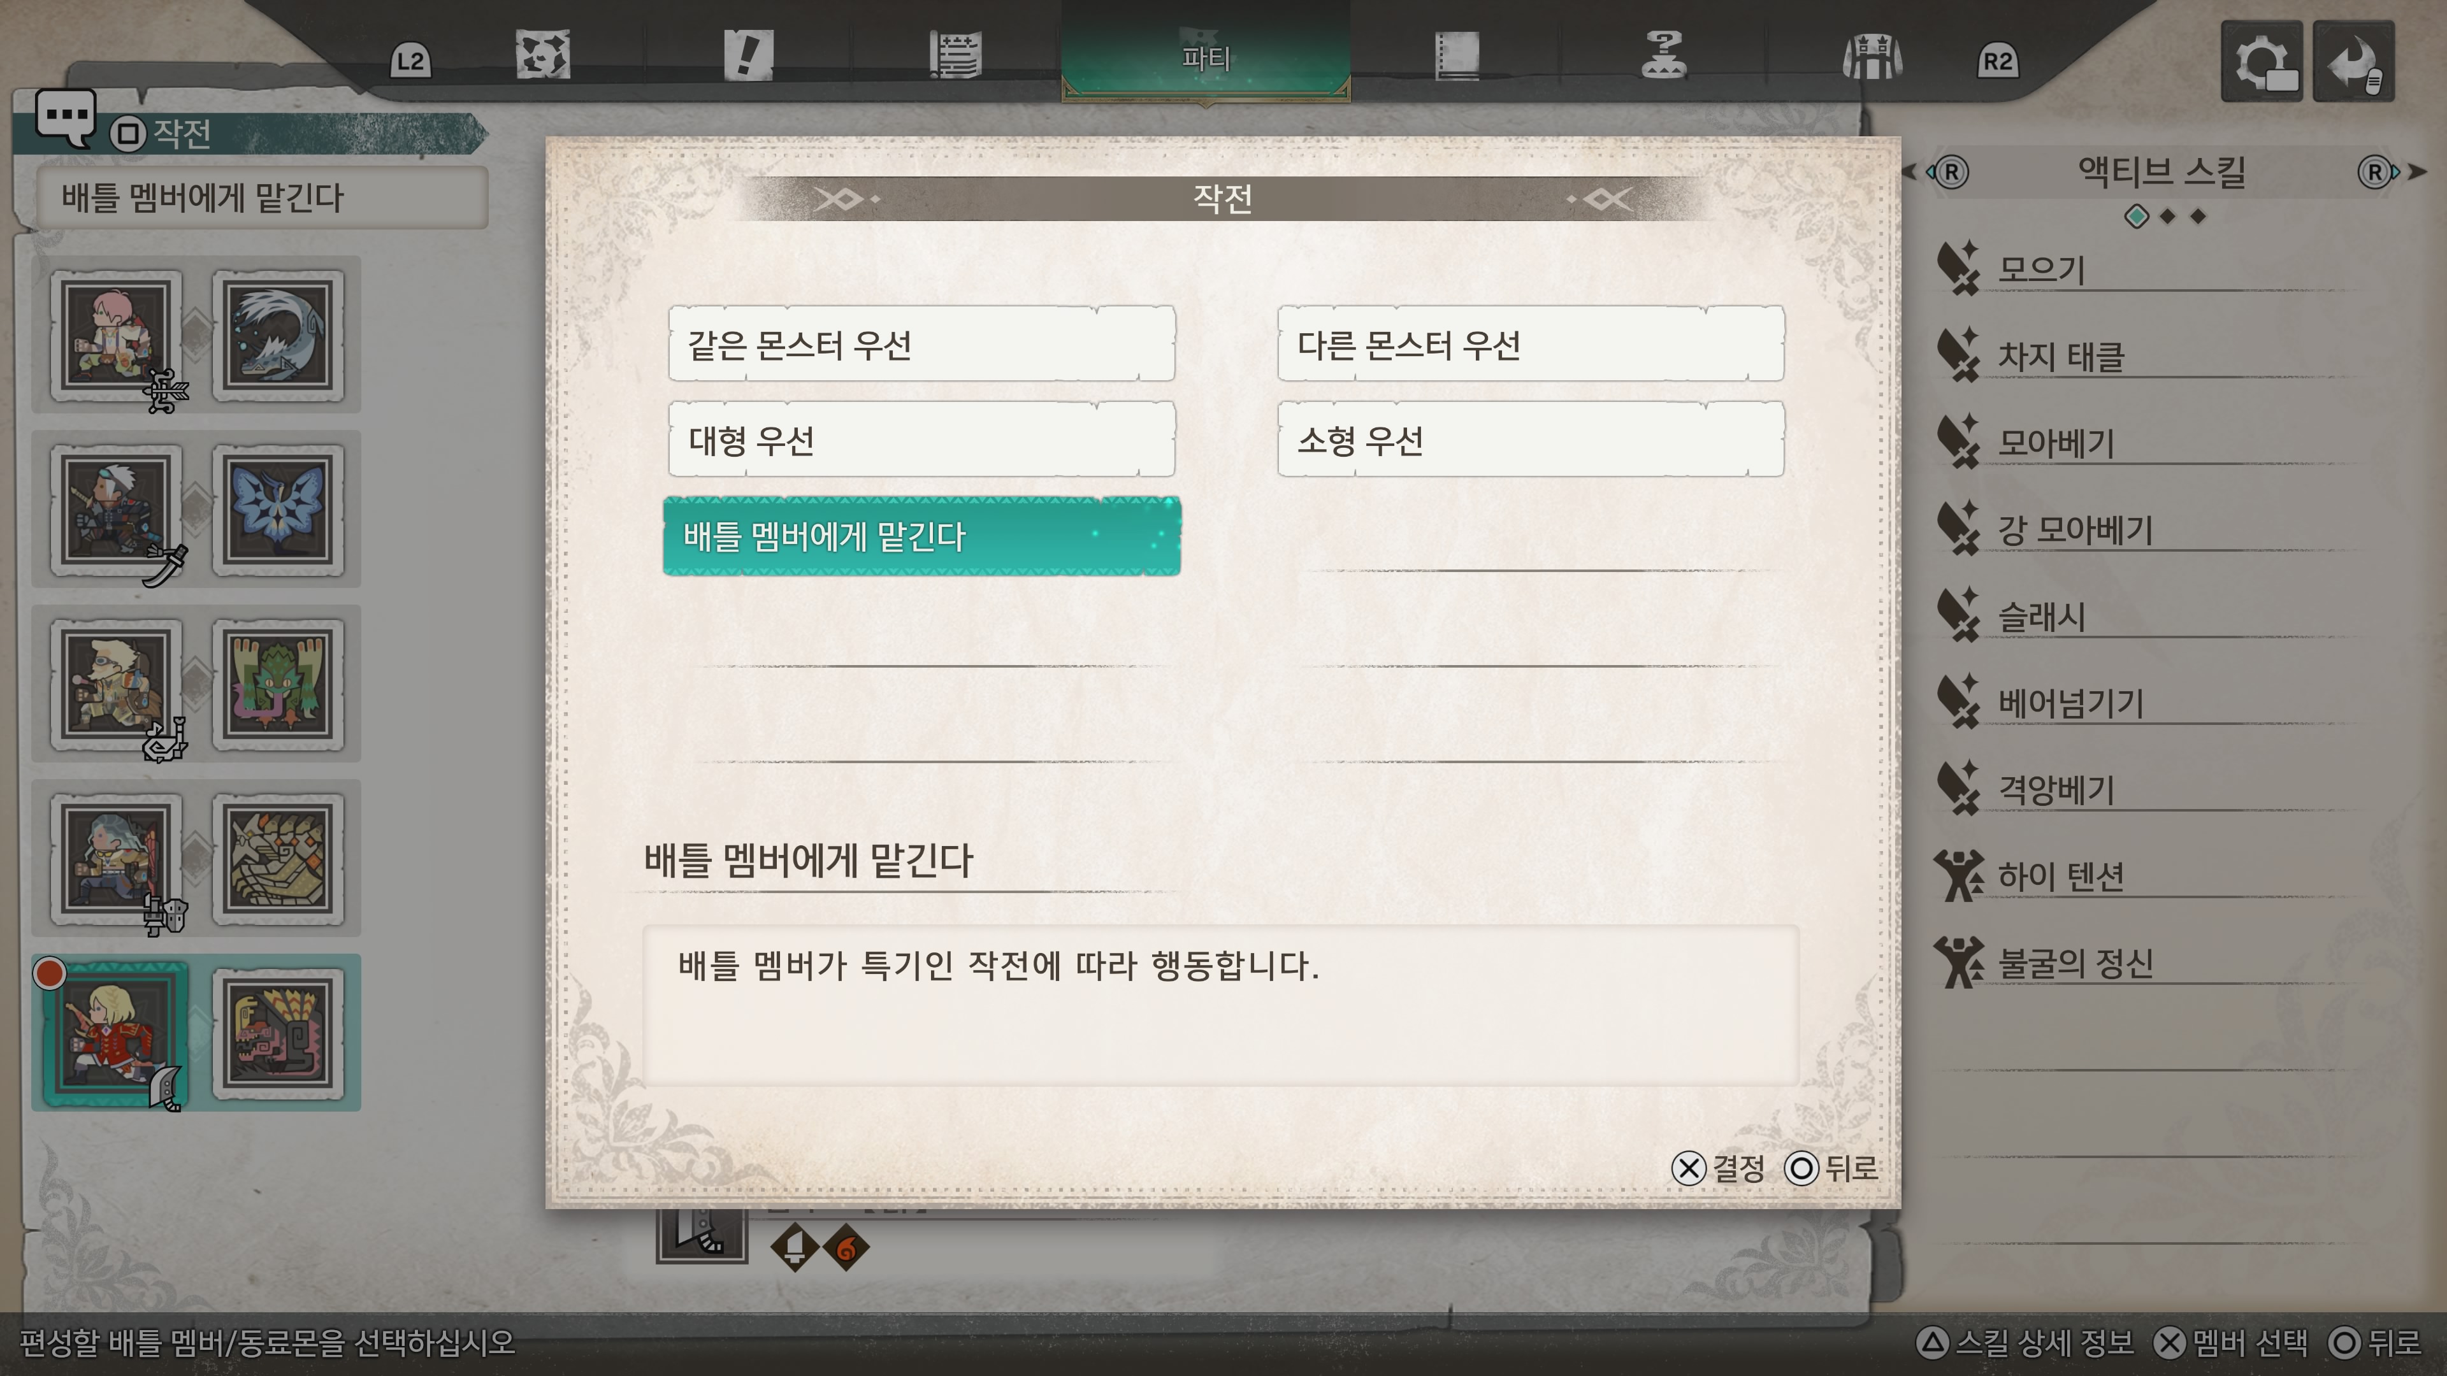Viewport: 2447px width, 1376px height.
Task: Select the pink-haired bow hunter portrait
Action: pos(117,336)
